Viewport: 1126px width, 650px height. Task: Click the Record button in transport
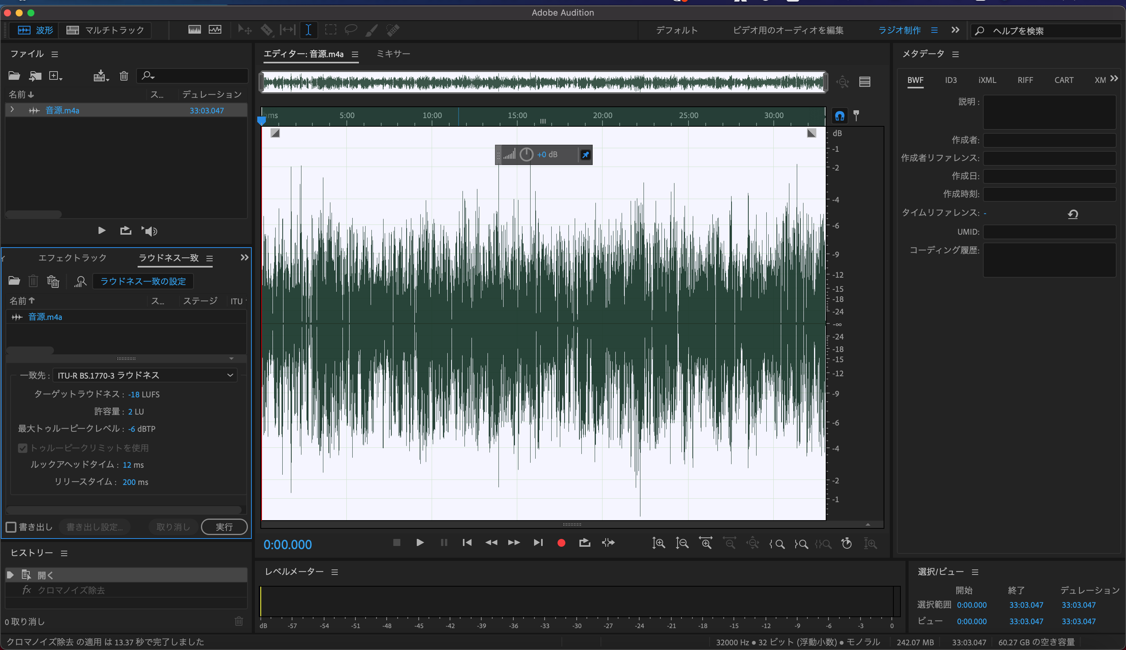(x=561, y=543)
